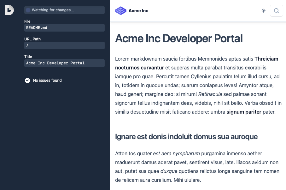Click the Acme Inc diamond logo
Screen dimensions: 286x190
(120, 10)
